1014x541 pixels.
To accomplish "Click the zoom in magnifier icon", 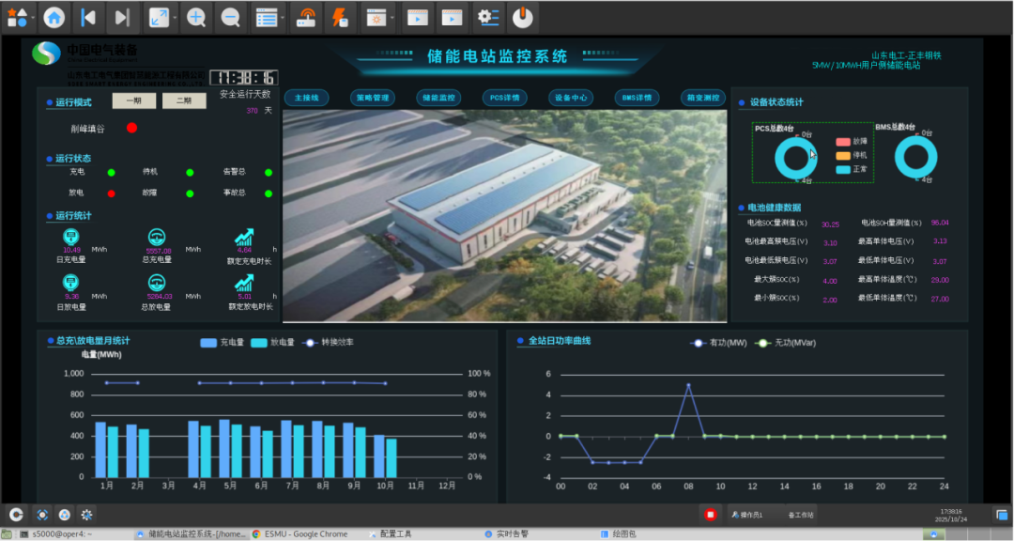I will [195, 17].
